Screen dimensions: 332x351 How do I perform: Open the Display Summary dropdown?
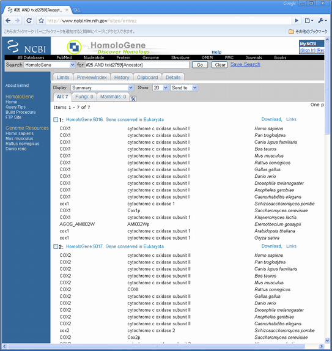click(x=102, y=88)
